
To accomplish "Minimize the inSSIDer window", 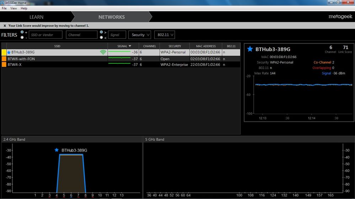I will [331, 2].
